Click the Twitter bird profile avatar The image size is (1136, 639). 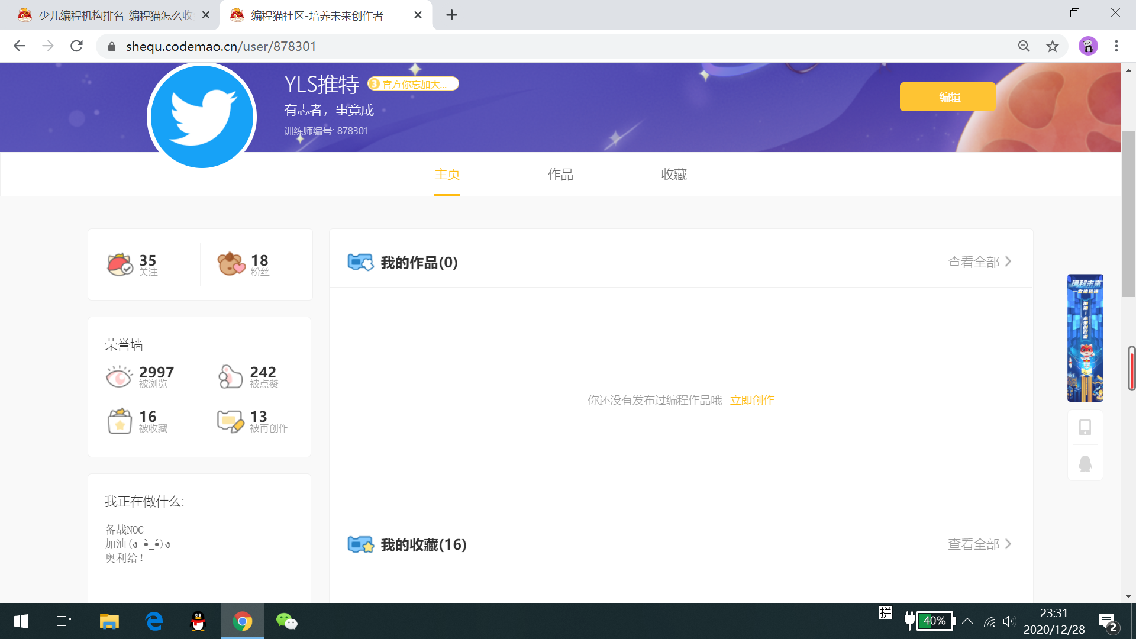(202, 116)
